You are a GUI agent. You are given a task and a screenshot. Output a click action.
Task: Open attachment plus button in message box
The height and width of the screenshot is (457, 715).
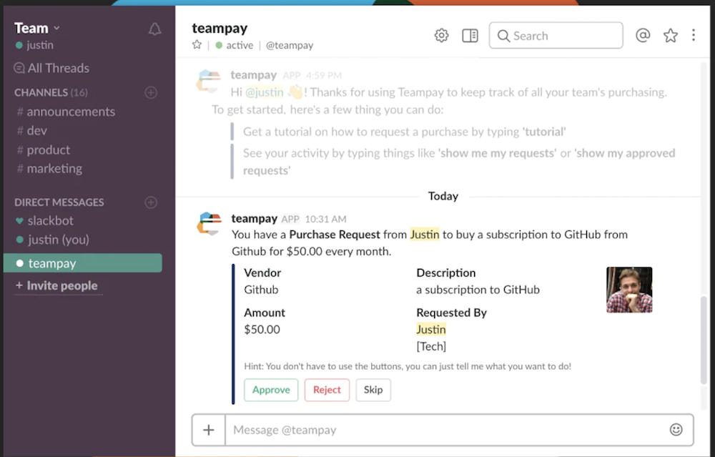208,430
